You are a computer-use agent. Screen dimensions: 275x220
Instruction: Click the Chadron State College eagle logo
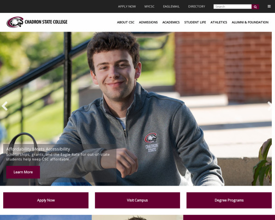pos(15,22)
